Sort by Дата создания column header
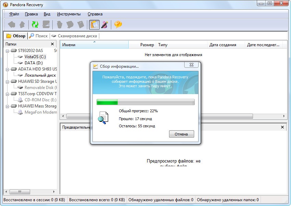The image size is (291, 206). (x=226, y=45)
